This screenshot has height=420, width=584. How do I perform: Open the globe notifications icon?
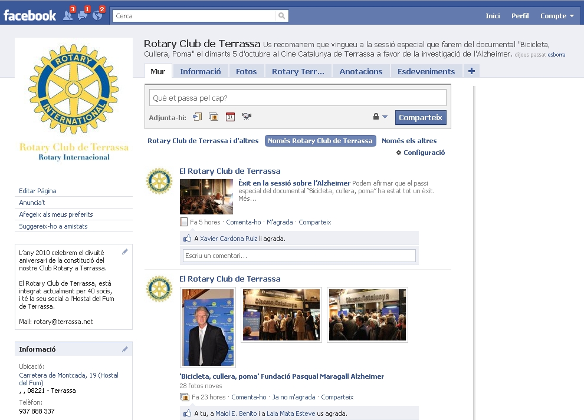click(x=97, y=16)
